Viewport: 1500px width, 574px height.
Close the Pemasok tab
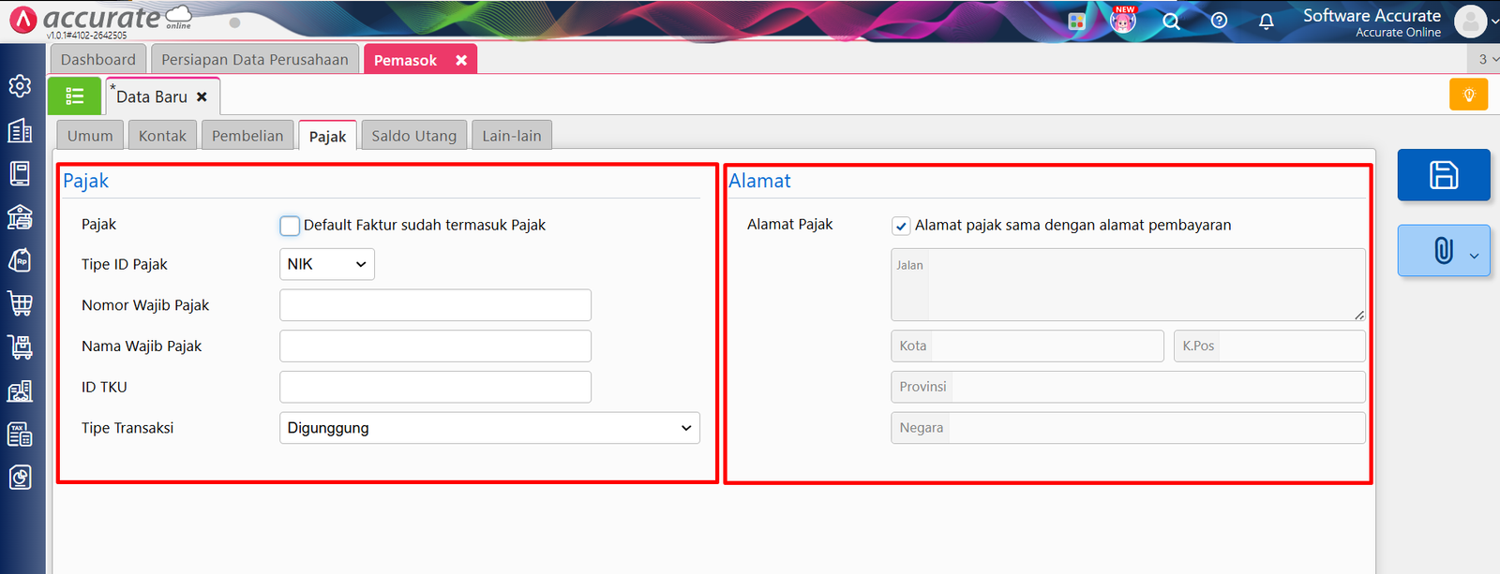tap(461, 60)
